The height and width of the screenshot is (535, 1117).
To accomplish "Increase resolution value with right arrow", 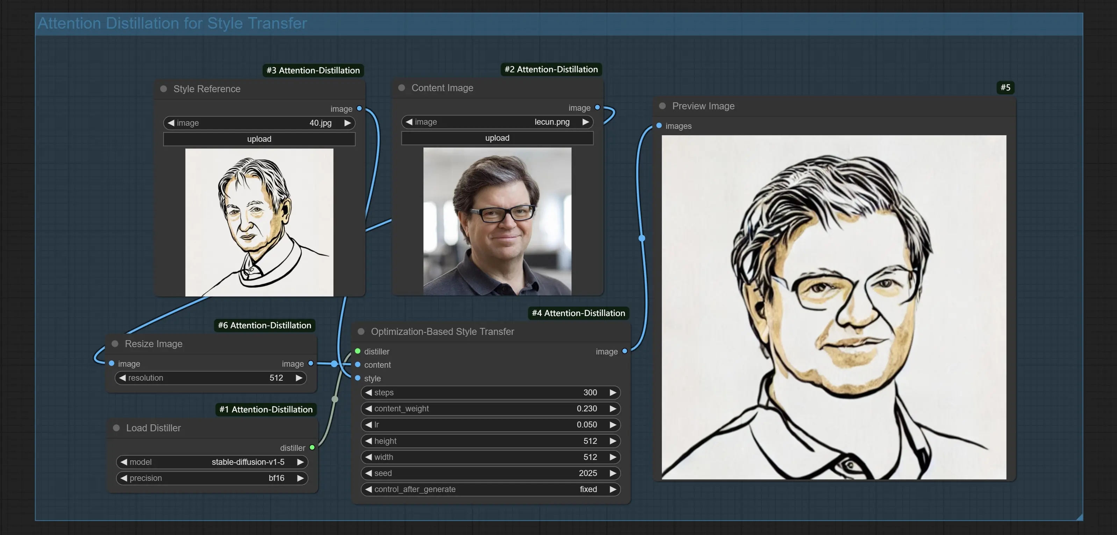I will 299,378.
